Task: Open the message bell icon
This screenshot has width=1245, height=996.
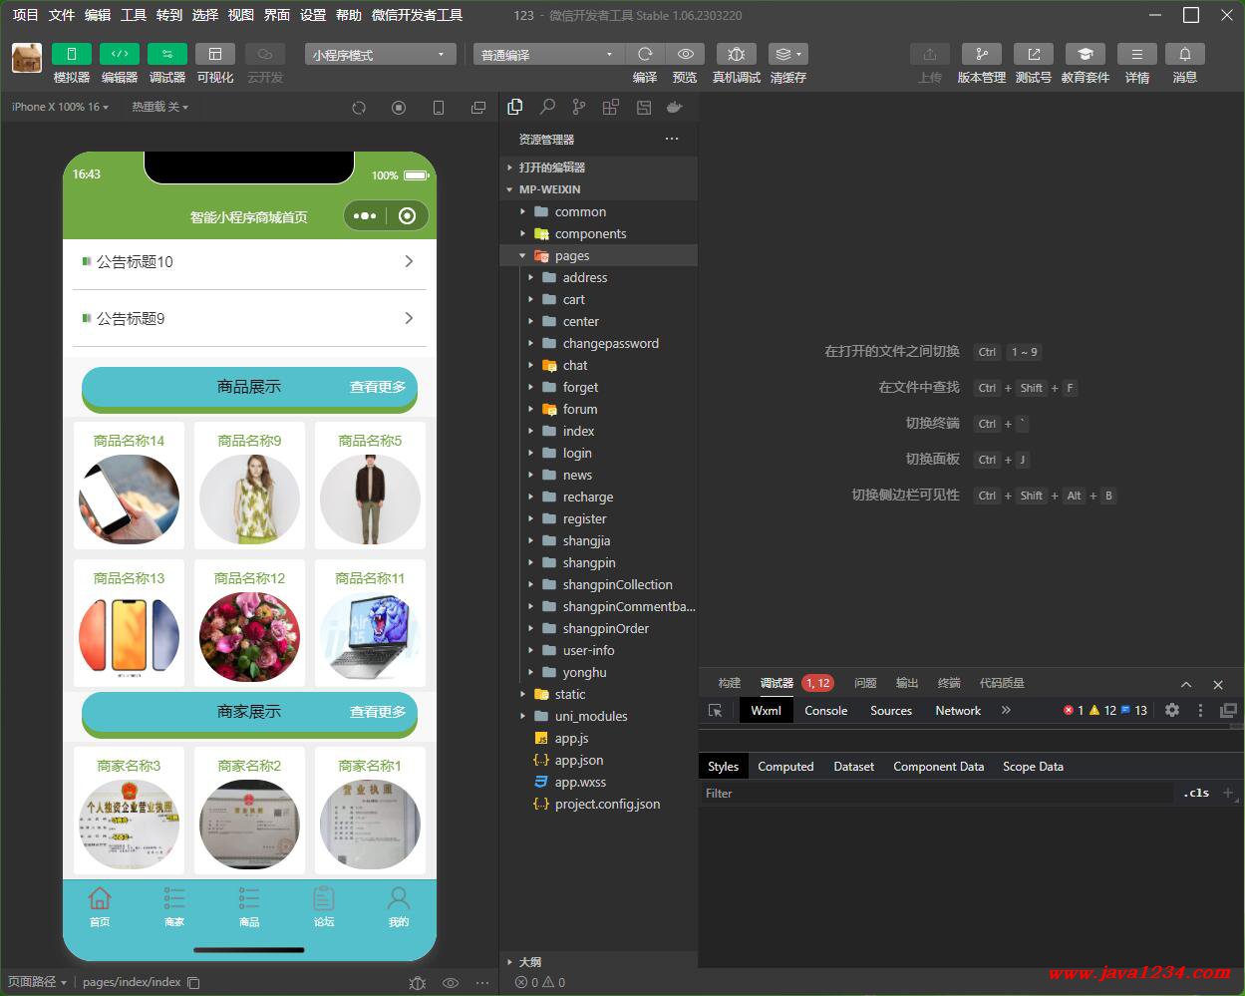Action: click(x=1185, y=54)
